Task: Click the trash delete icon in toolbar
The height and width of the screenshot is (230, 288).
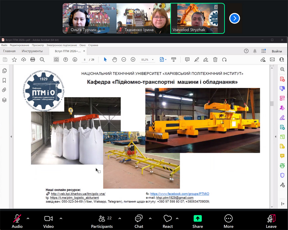Action: [x=215, y=60]
